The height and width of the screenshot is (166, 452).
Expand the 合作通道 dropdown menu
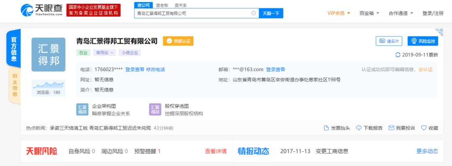coord(401,13)
